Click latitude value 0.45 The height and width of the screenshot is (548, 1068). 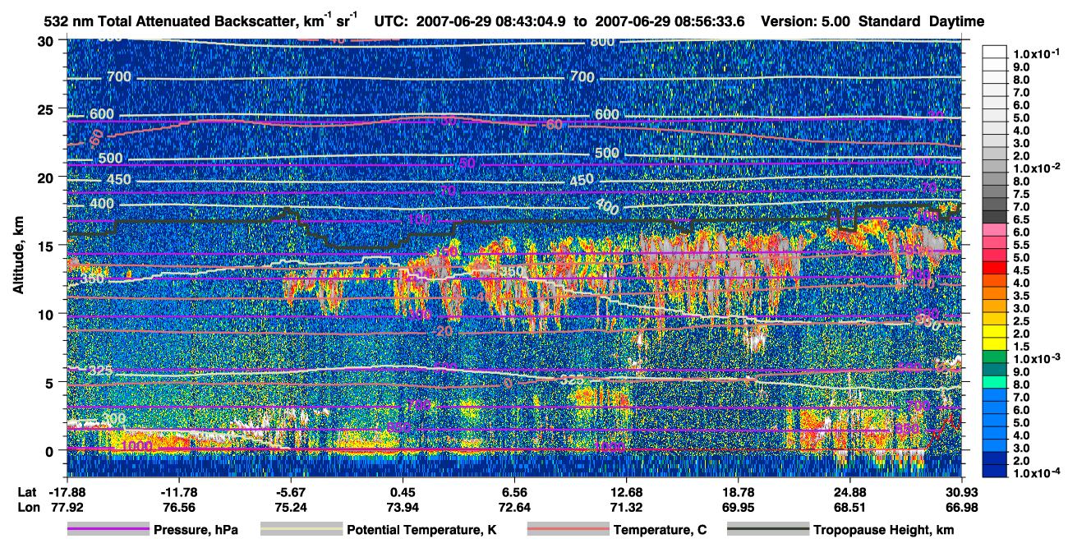(402, 492)
